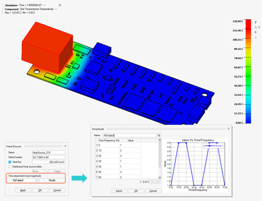Open the hamburger menu near Simulation selector
The height and width of the screenshot is (201, 262).
point(60,5)
